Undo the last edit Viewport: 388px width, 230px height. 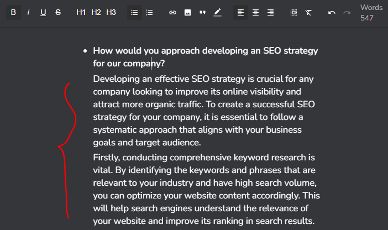click(x=332, y=12)
